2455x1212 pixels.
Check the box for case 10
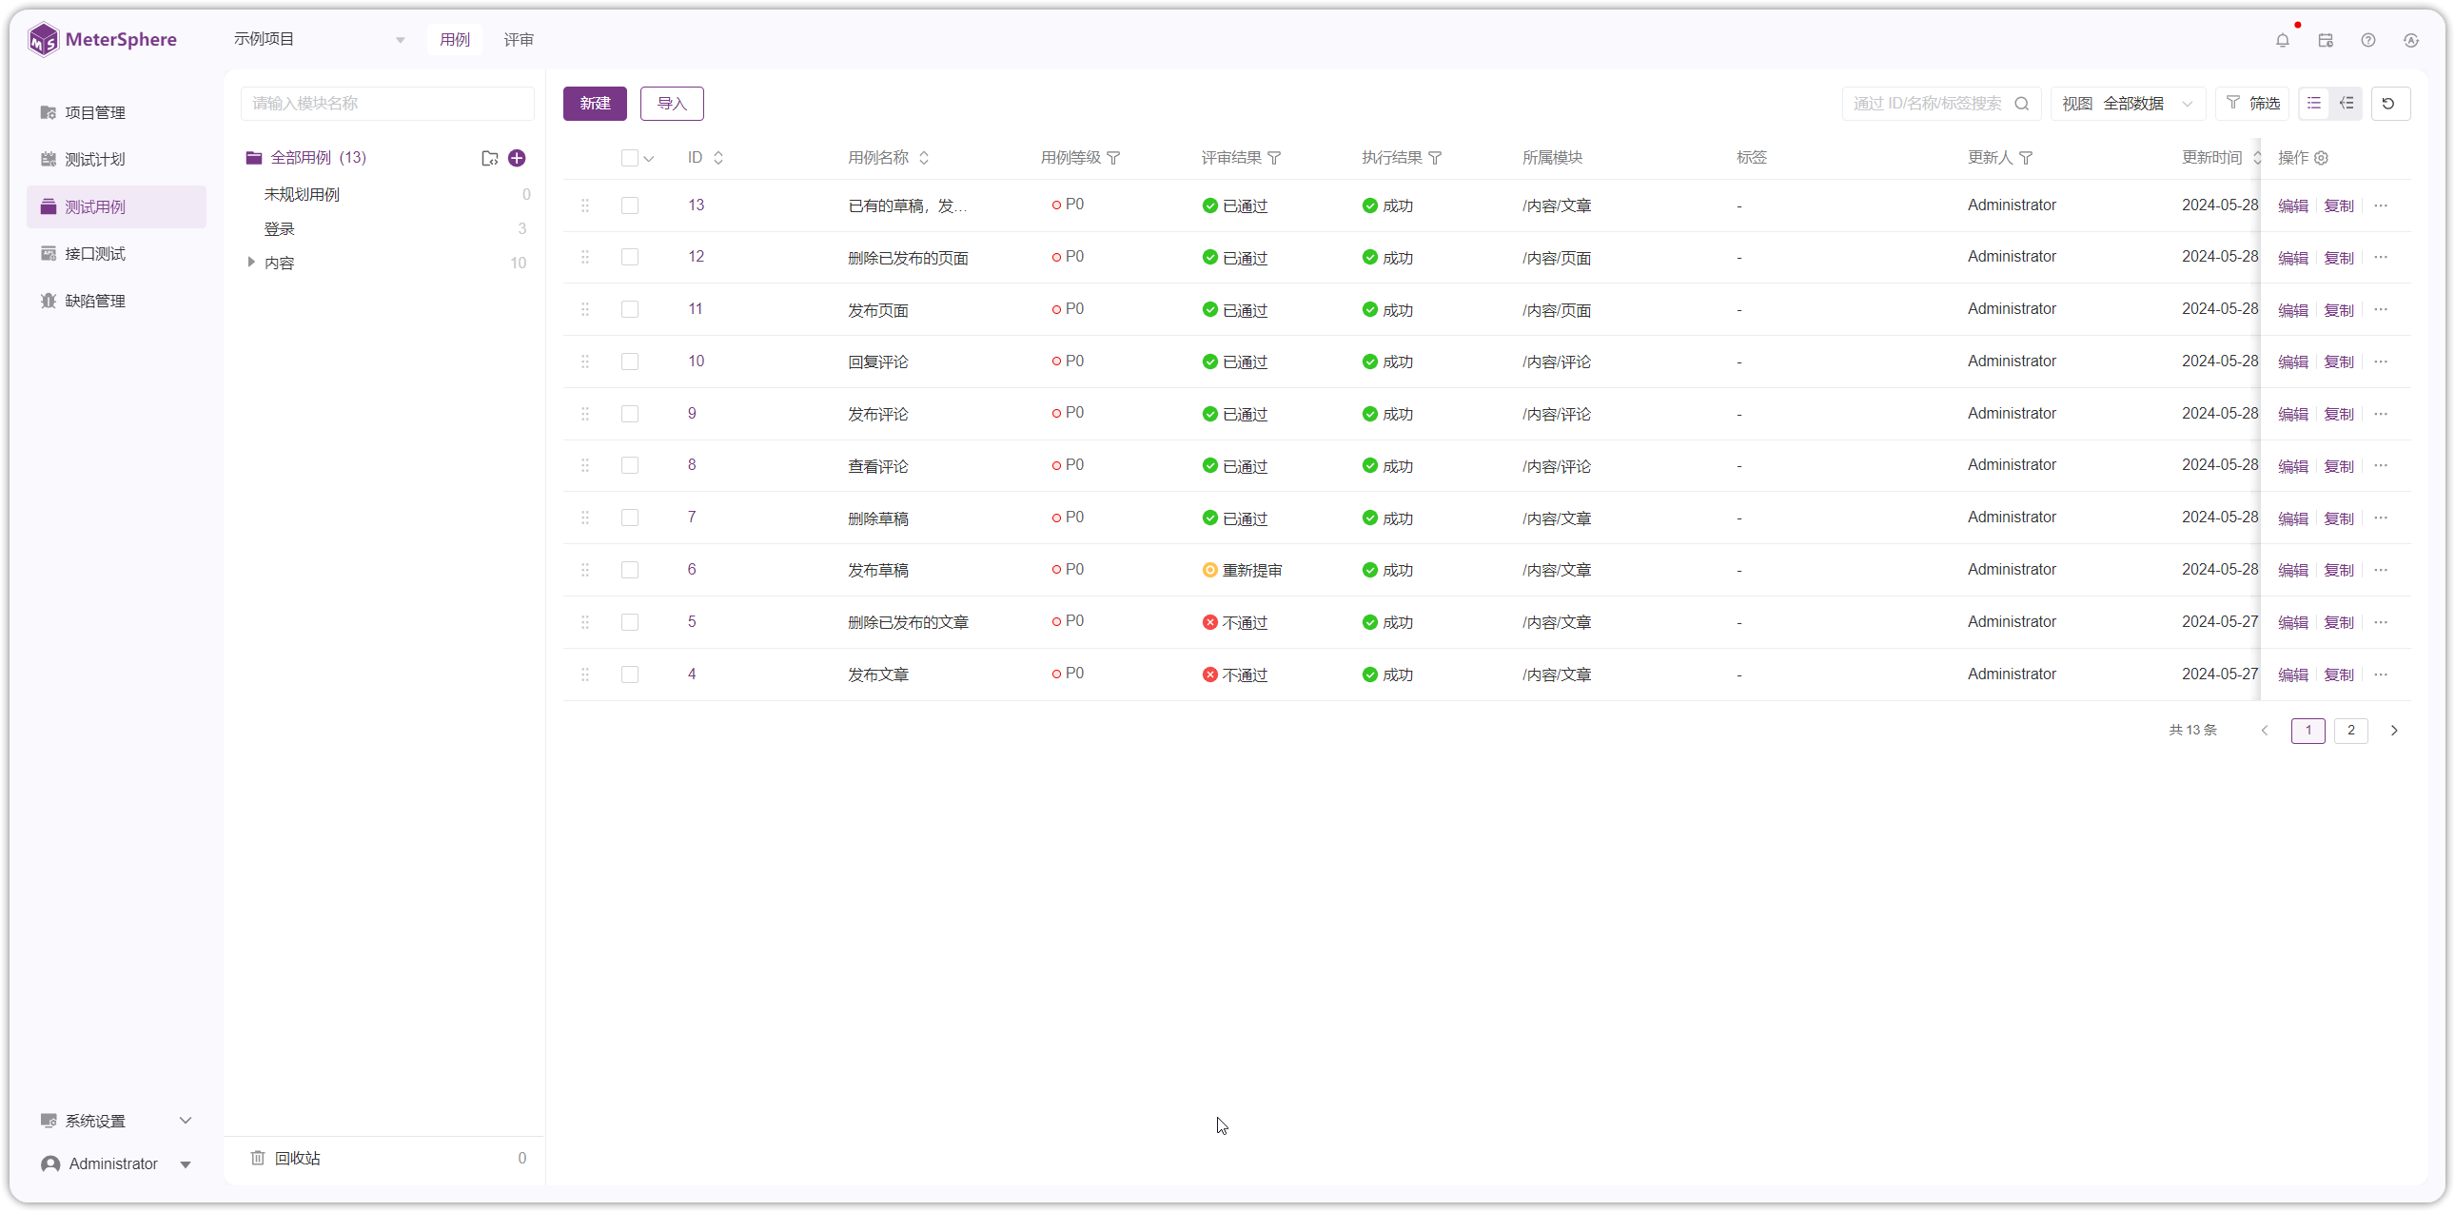pyautogui.click(x=629, y=362)
